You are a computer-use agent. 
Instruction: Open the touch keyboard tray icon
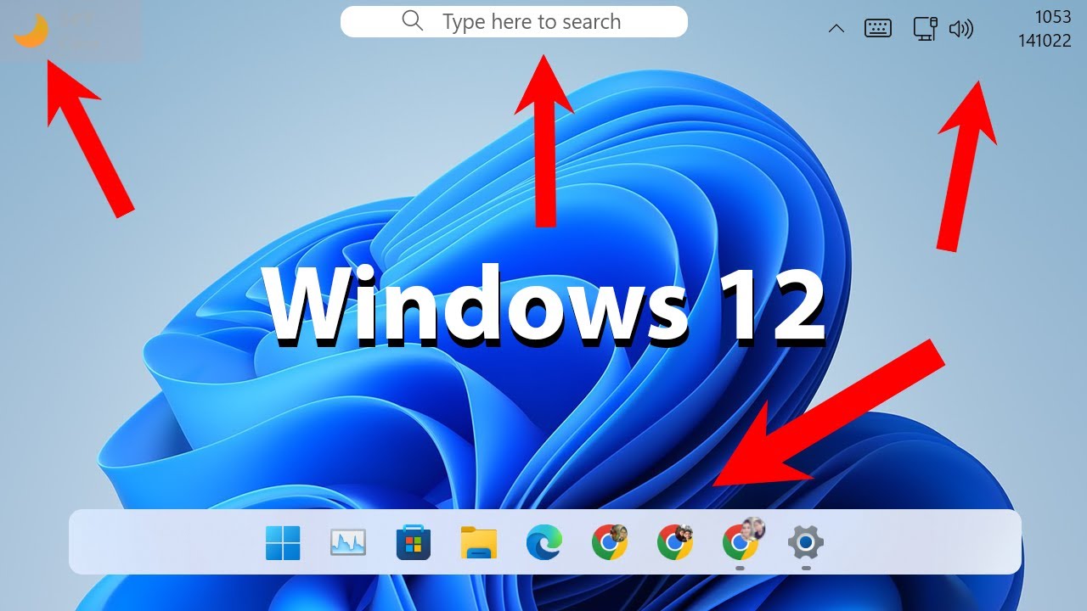point(878,29)
